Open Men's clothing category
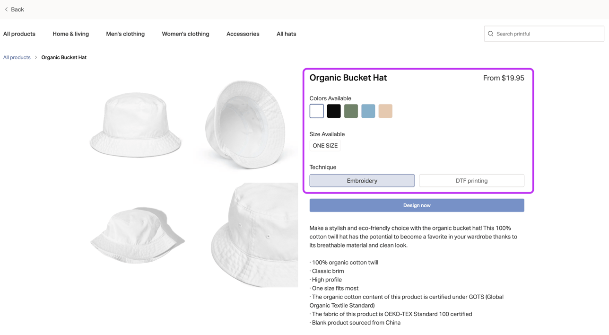 pos(125,34)
